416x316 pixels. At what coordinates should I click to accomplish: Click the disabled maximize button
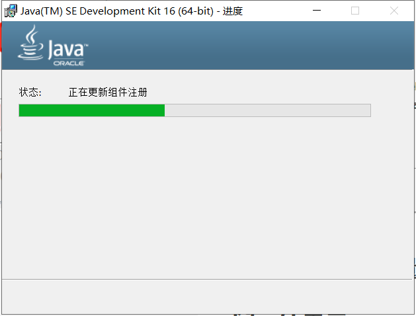(x=355, y=11)
